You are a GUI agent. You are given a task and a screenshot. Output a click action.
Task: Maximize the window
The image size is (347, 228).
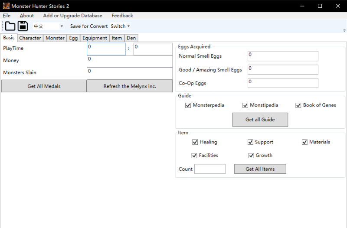[x=320, y=6]
